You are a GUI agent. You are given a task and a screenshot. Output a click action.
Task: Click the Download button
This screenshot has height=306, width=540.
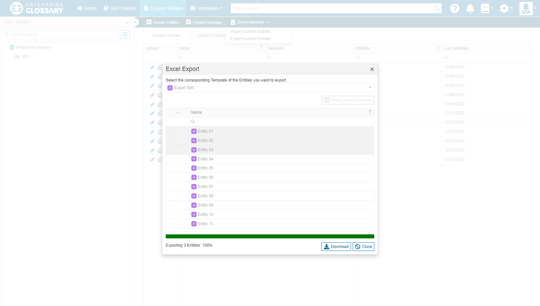336,247
